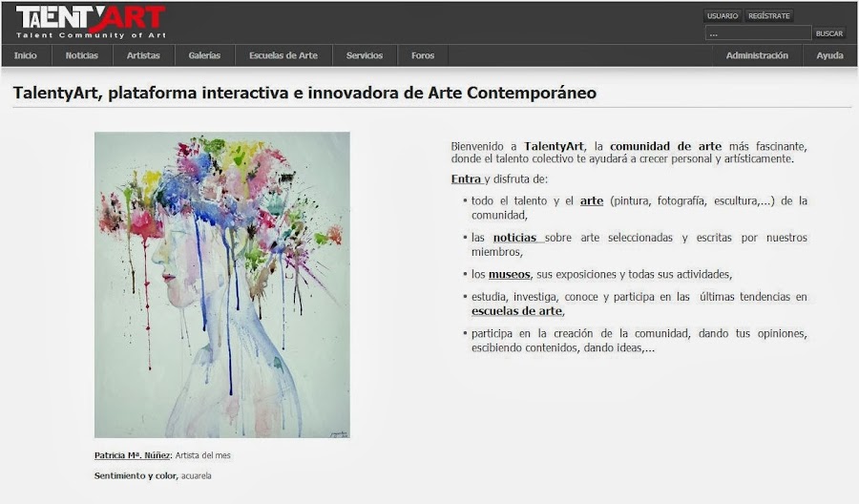Click the Artista del mes text

click(202, 455)
